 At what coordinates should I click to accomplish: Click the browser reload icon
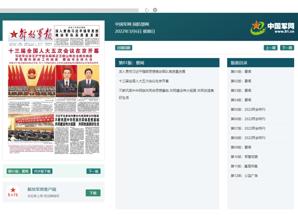pyautogui.click(x=147, y=10)
